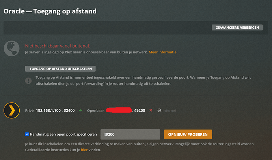This screenshot has width=272, height=160.
Task: Click the small Internet globe icon
Action: 159,111
